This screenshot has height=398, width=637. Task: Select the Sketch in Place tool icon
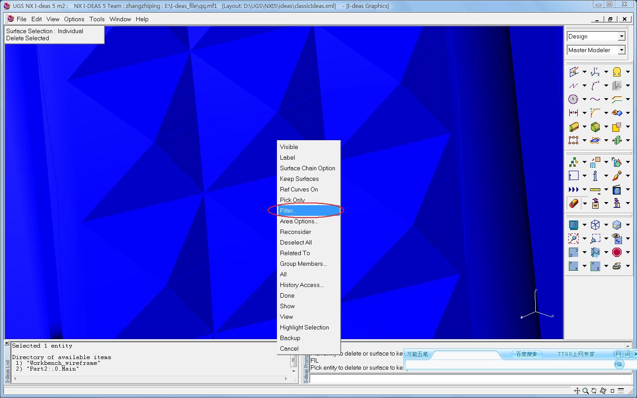[x=574, y=72]
